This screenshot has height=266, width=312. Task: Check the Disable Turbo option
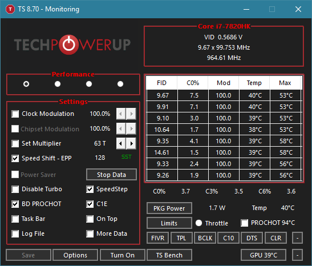[x=15, y=189]
